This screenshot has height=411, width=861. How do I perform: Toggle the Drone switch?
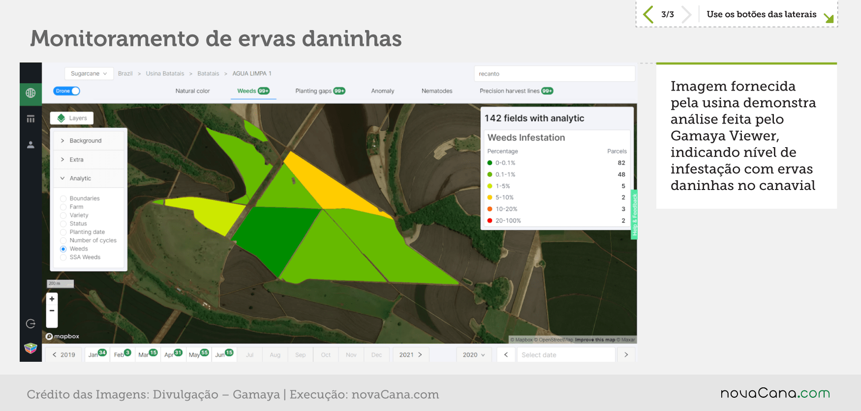(x=66, y=91)
